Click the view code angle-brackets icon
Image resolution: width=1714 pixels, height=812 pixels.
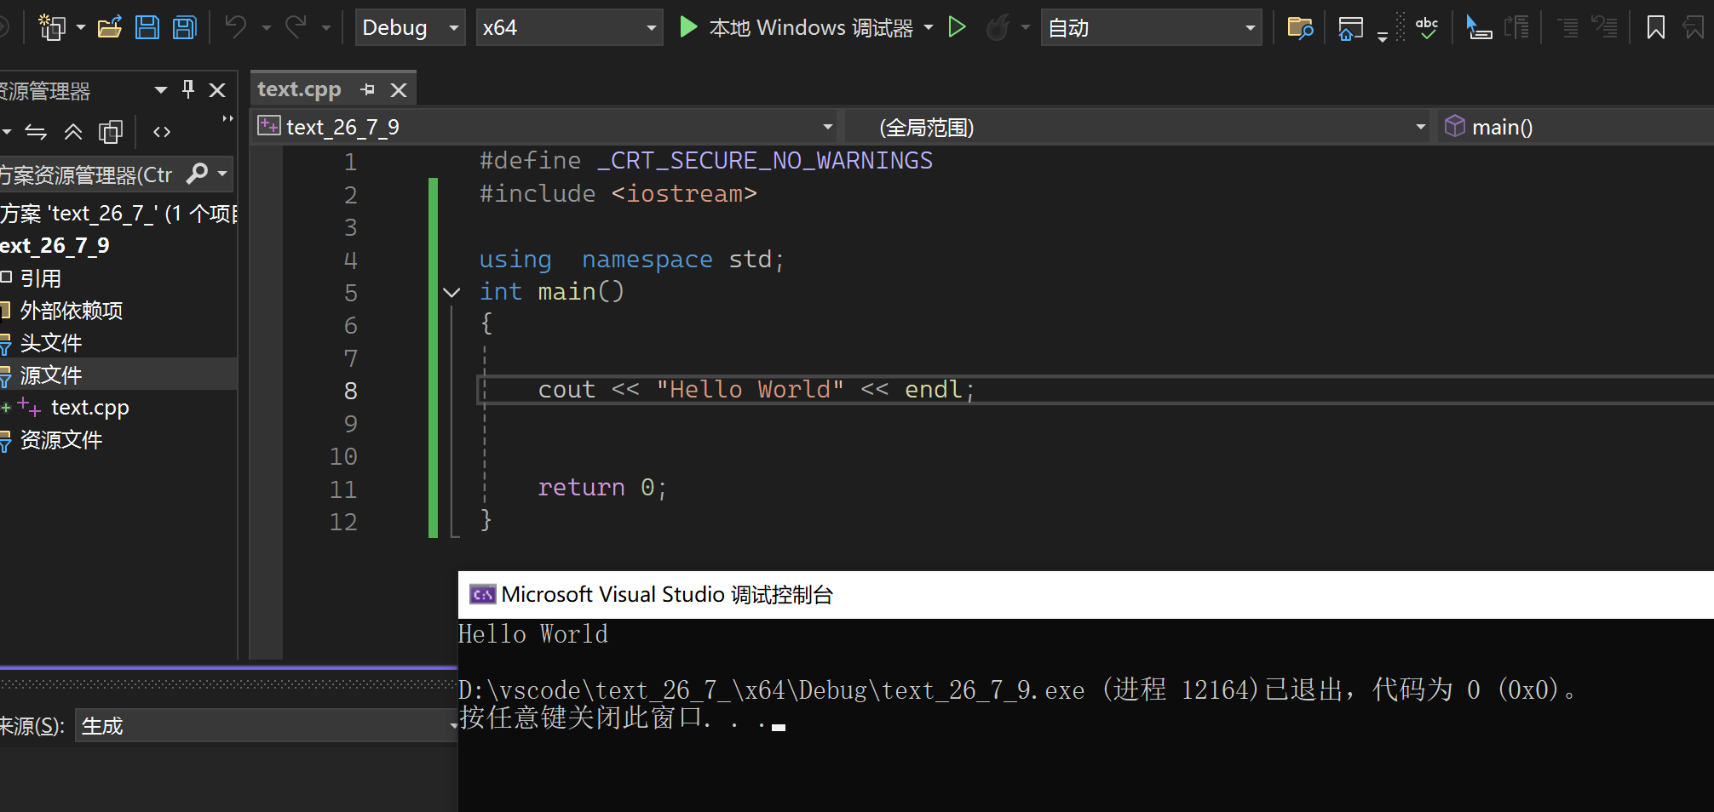coord(162,132)
